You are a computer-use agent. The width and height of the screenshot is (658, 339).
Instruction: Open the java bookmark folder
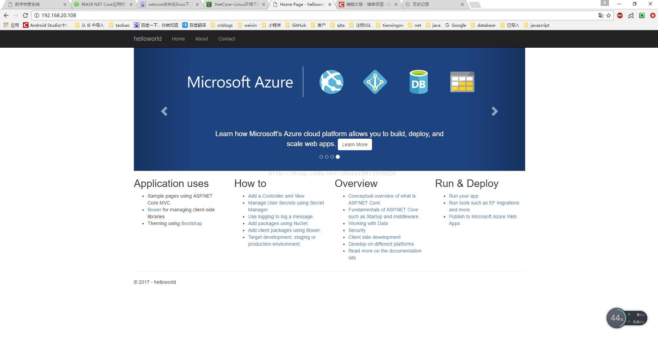[x=433, y=25]
